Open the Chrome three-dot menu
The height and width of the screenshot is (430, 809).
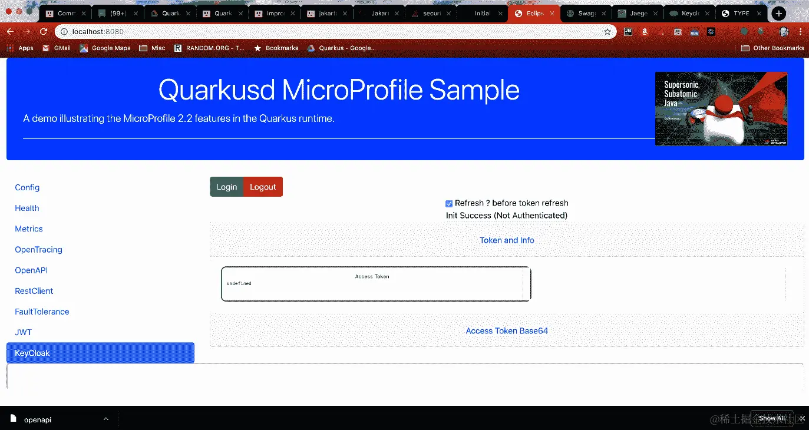(800, 32)
